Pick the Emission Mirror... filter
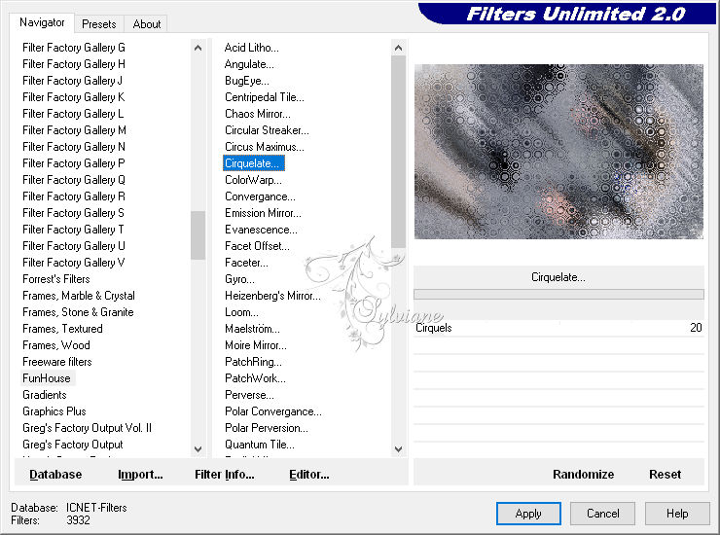 click(x=263, y=213)
